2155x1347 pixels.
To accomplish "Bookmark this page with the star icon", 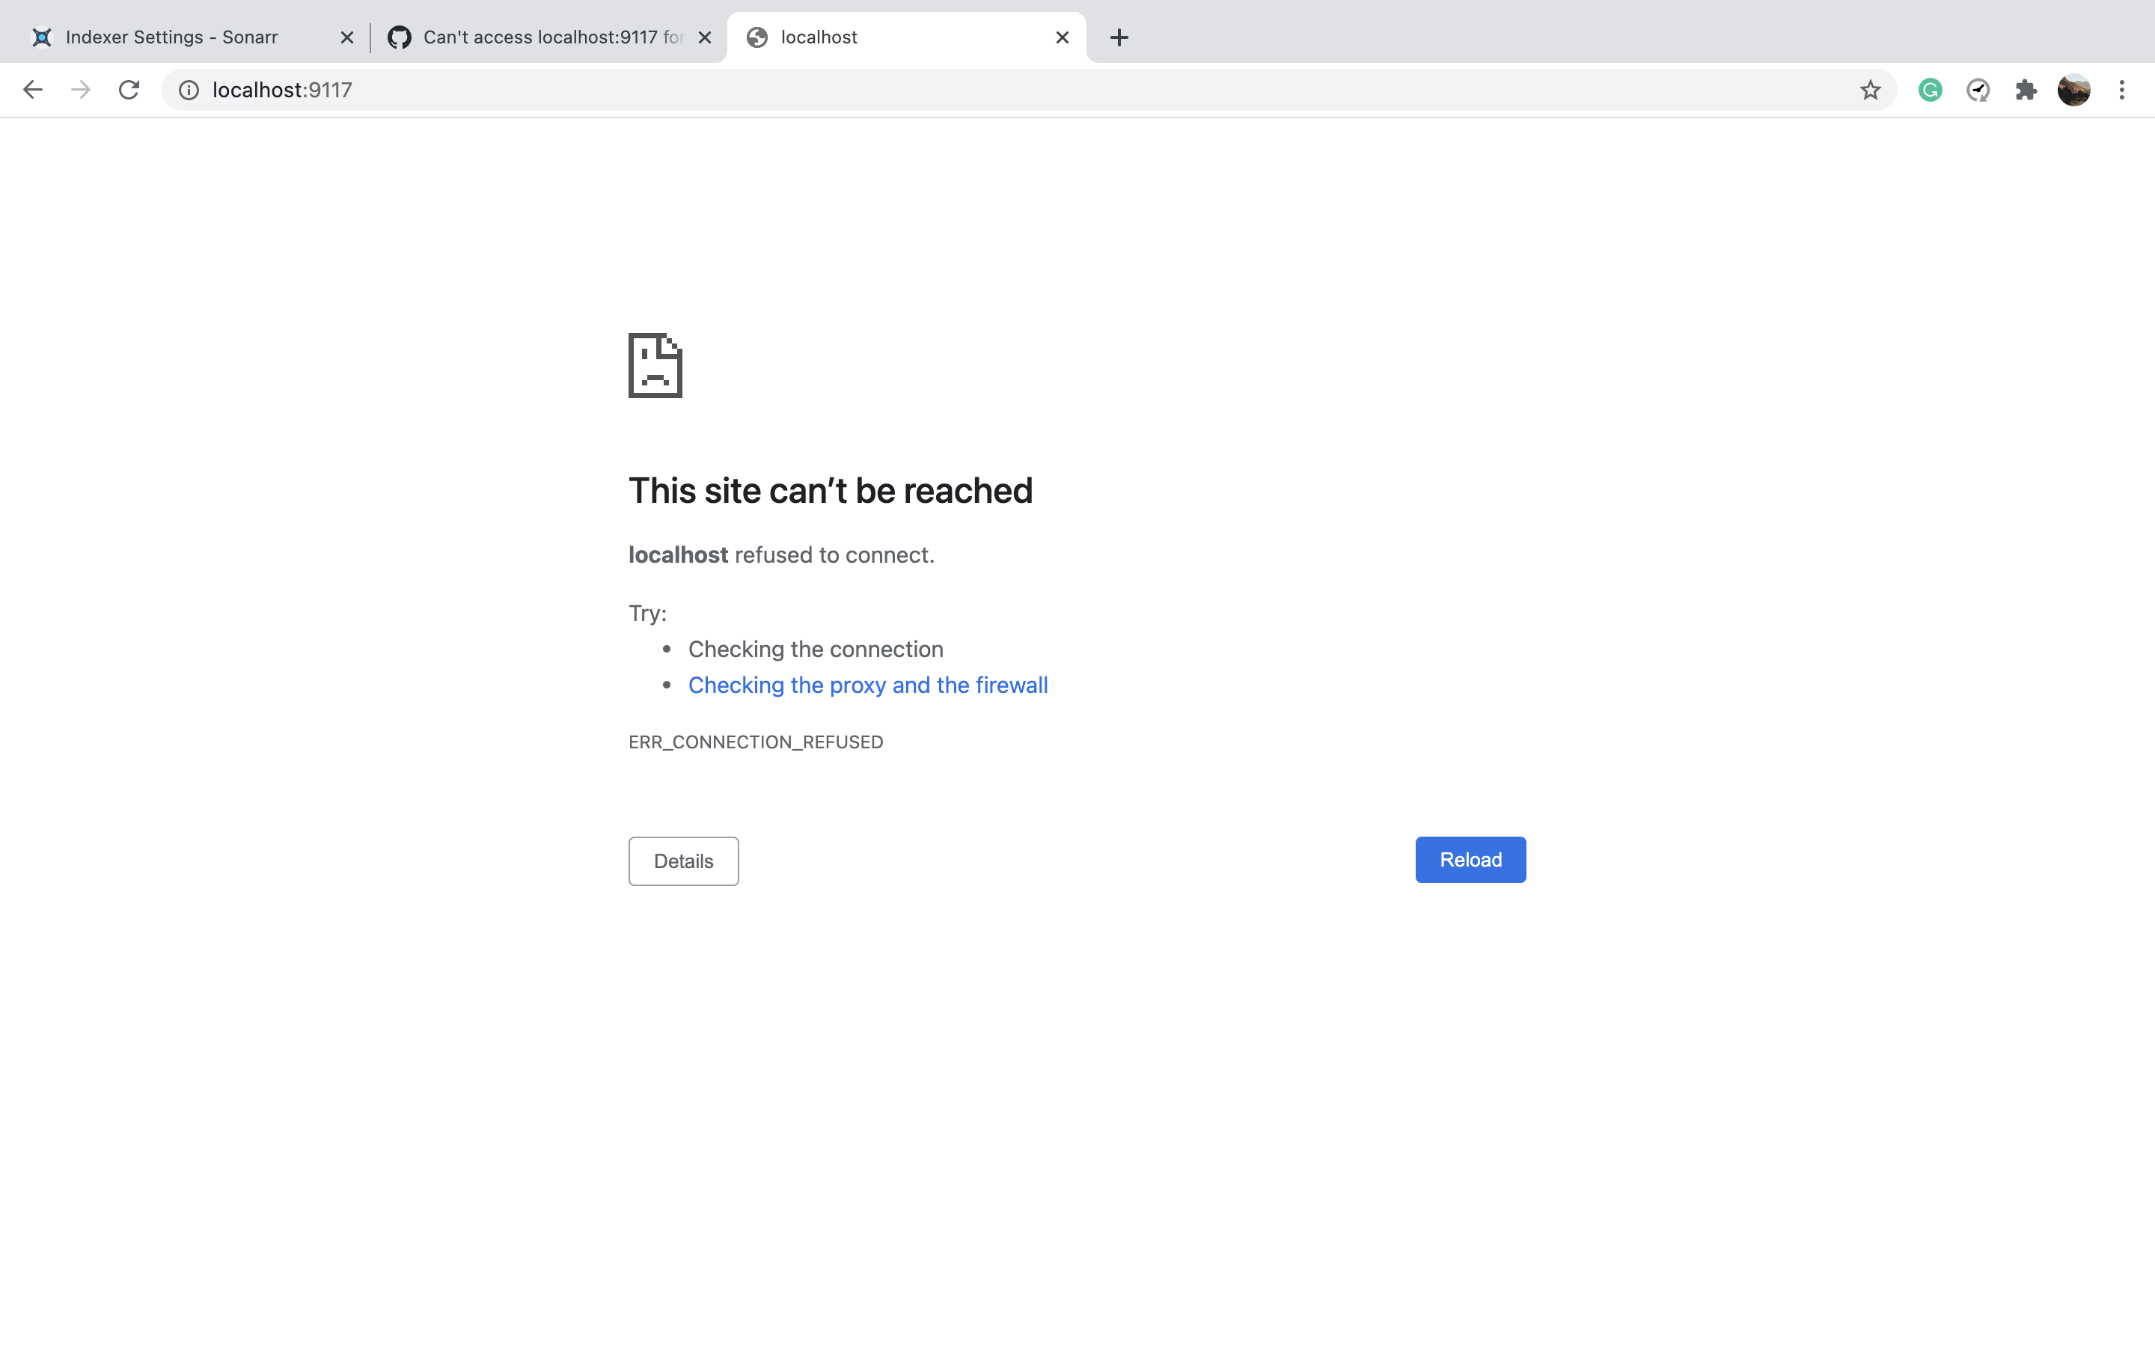I will [1870, 90].
